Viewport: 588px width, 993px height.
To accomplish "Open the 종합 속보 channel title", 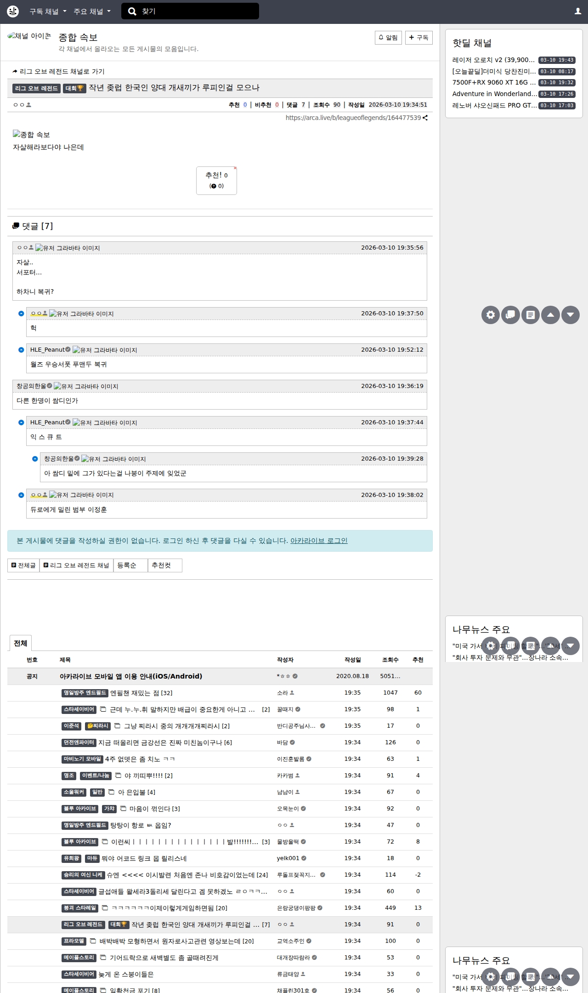I will (78, 37).
